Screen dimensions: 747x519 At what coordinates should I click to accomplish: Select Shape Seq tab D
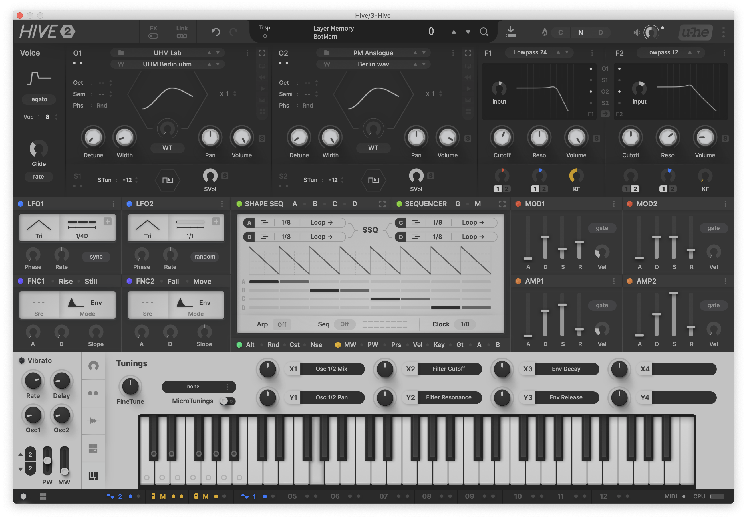354,204
